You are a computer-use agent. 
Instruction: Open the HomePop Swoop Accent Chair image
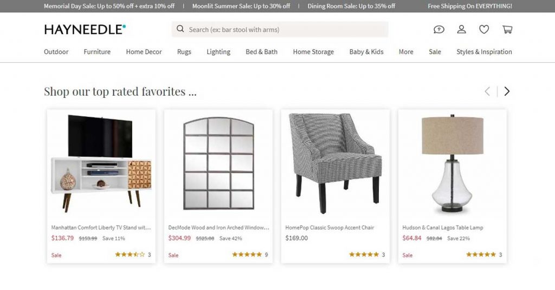click(335, 162)
